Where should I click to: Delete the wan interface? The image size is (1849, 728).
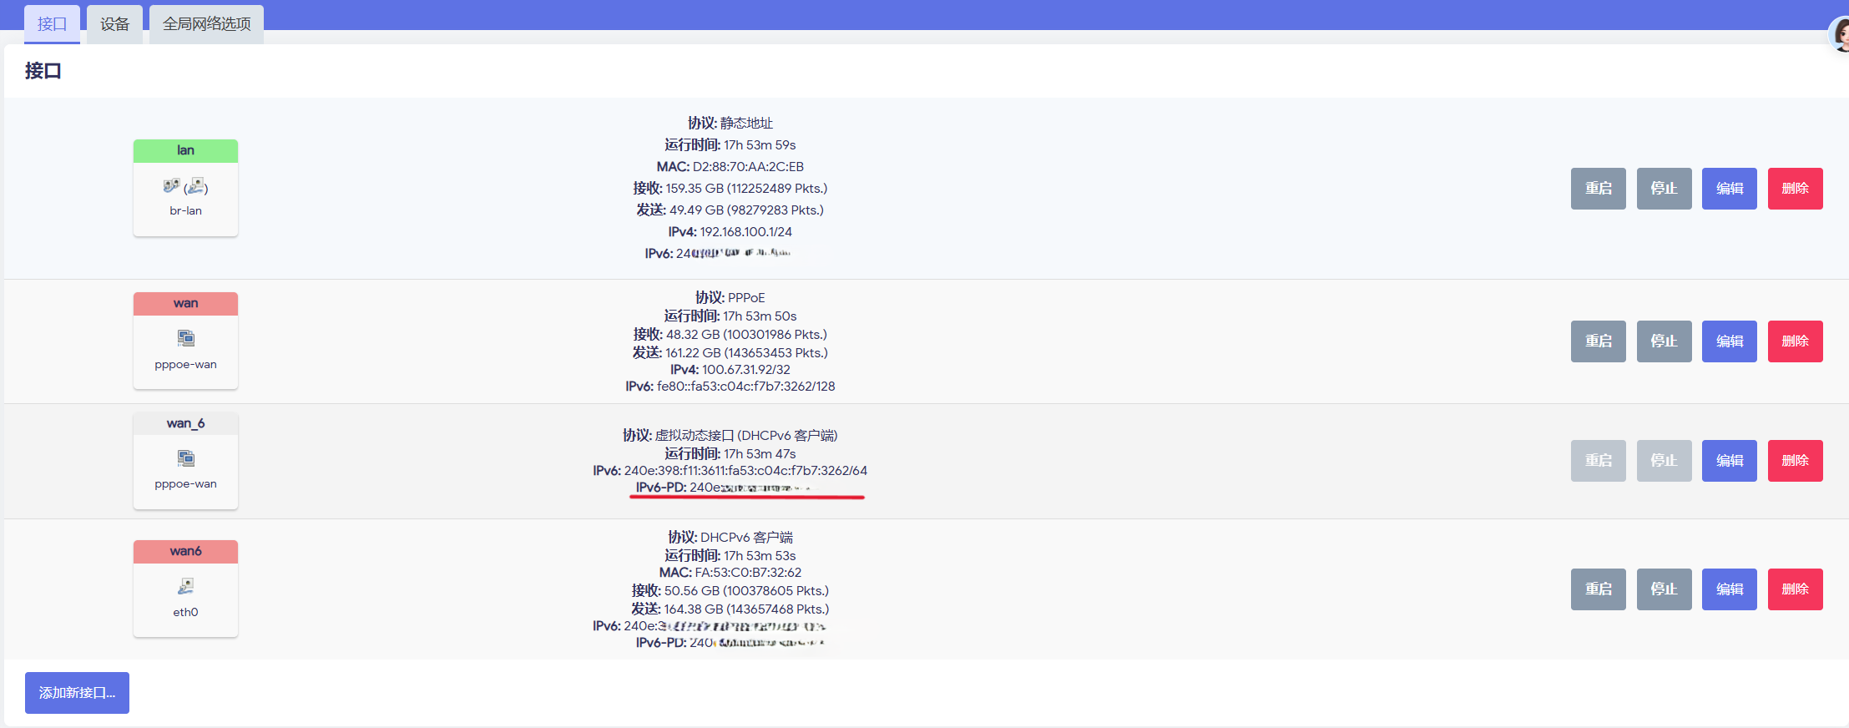pos(1795,341)
